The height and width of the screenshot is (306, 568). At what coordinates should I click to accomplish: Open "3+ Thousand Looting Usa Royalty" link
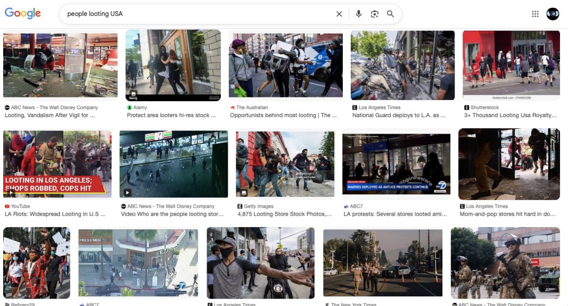click(510, 115)
